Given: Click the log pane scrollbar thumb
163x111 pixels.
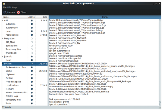Looking at the screenshot, I should tap(160, 103).
